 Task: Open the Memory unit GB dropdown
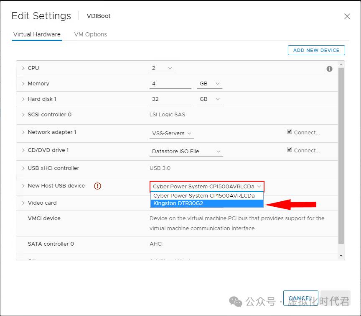click(209, 84)
